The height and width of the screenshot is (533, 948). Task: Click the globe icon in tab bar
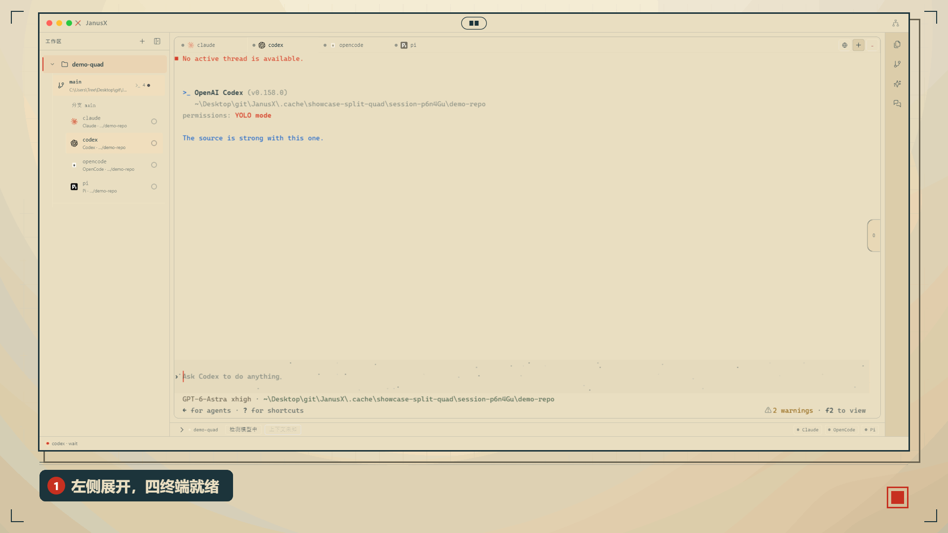point(845,45)
